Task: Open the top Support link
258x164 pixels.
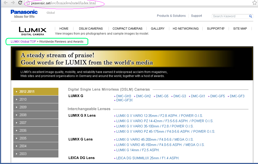Action: 196,16
